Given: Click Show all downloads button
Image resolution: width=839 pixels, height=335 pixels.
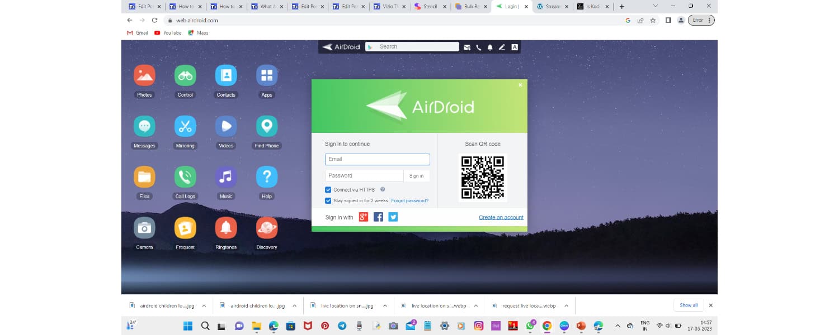Looking at the screenshot, I should coord(689,305).
